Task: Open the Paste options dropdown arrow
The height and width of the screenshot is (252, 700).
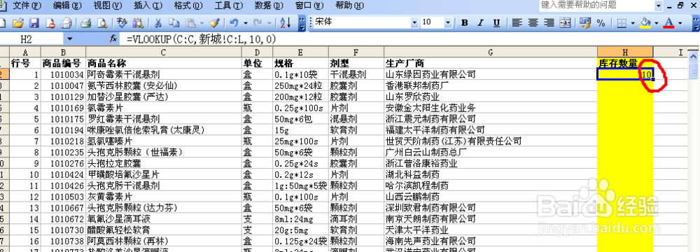Action: tap(202, 23)
